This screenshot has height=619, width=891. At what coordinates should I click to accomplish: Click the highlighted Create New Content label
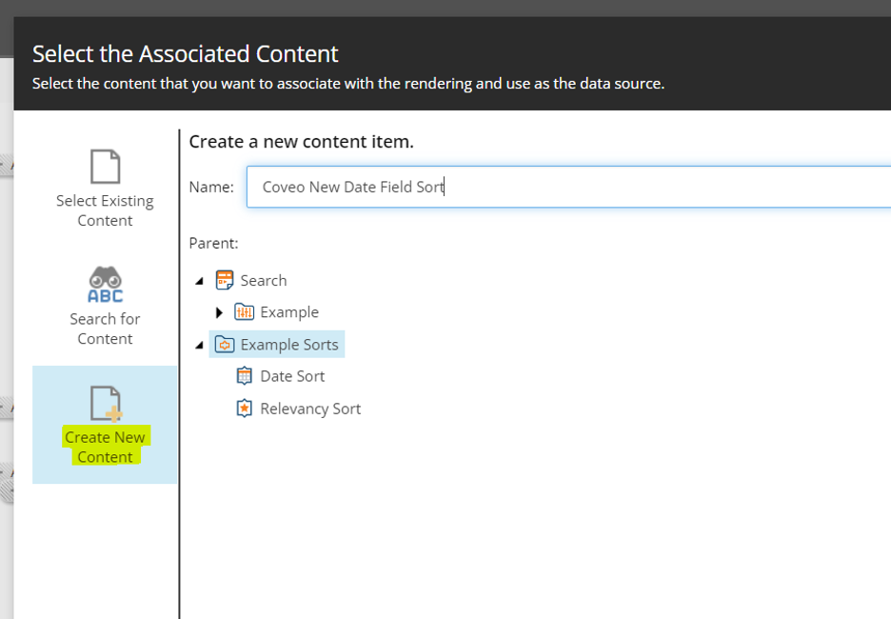tap(105, 447)
